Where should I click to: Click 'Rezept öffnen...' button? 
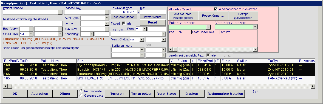[x=213, y=16]
